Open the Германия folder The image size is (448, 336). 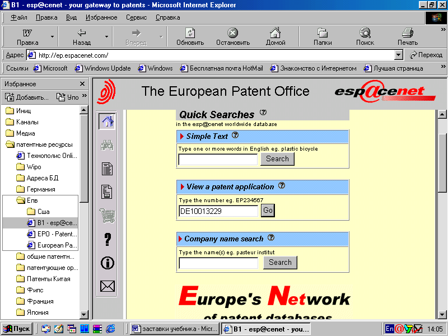[x=36, y=189]
